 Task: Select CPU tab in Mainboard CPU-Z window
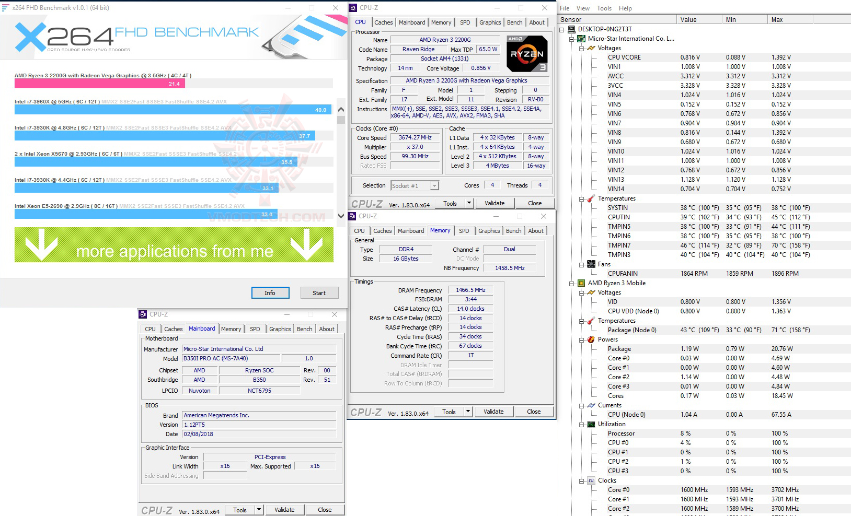point(151,329)
